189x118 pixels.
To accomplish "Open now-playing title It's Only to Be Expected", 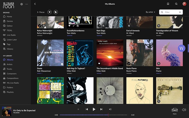I will [x=24, y=110].
